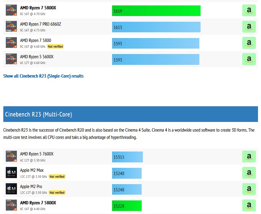Click the 1593 bar for Ryzen 7 5800
The image size is (261, 214).
[x=156, y=43]
